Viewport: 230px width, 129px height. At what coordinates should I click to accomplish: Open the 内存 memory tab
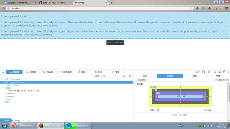(99, 72)
